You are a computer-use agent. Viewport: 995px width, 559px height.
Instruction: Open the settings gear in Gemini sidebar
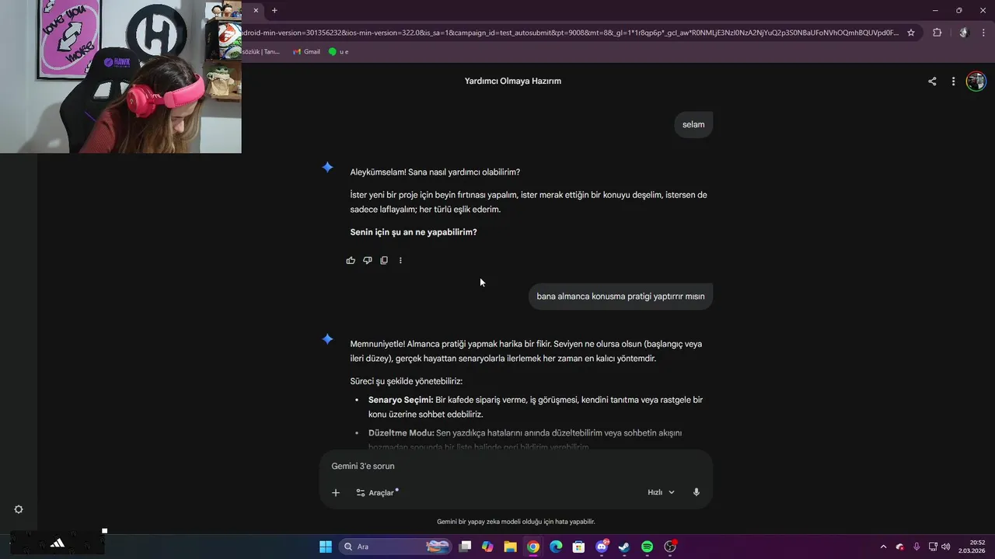[x=19, y=509]
